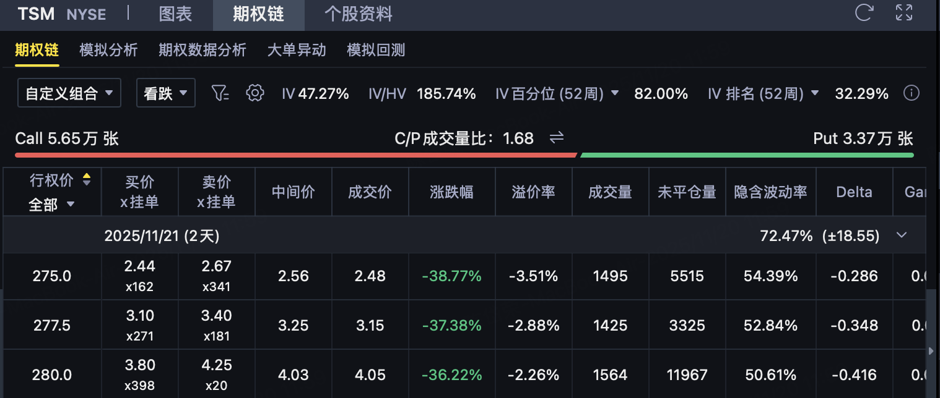
Task: Select the 277.5 strike row
Action: pos(52,325)
